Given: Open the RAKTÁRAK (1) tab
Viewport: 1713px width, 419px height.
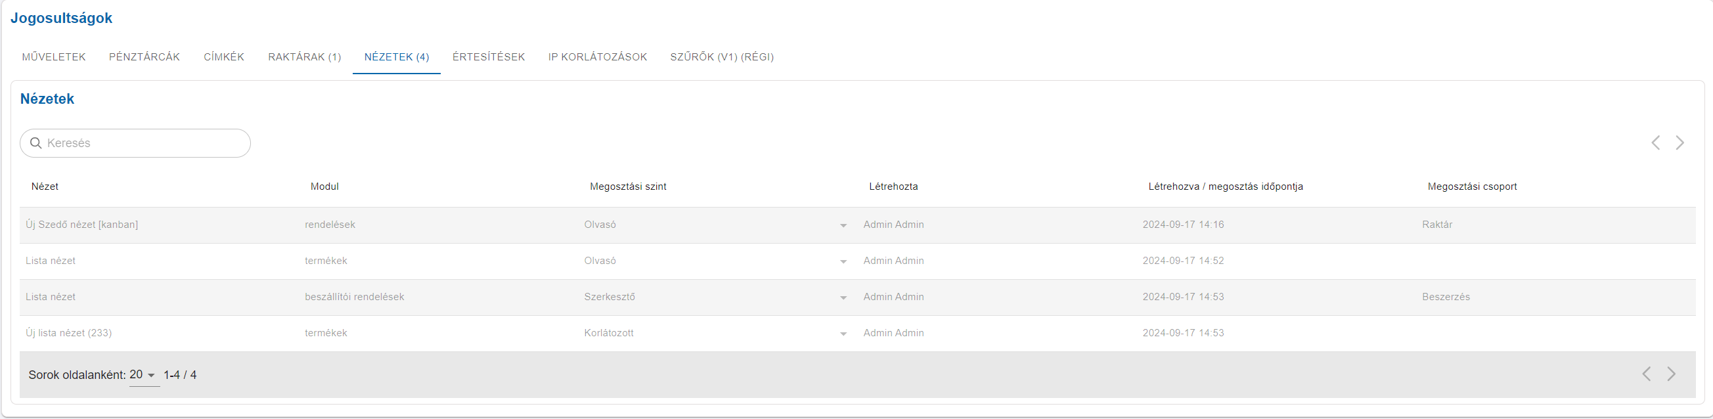Looking at the screenshot, I should [x=305, y=57].
